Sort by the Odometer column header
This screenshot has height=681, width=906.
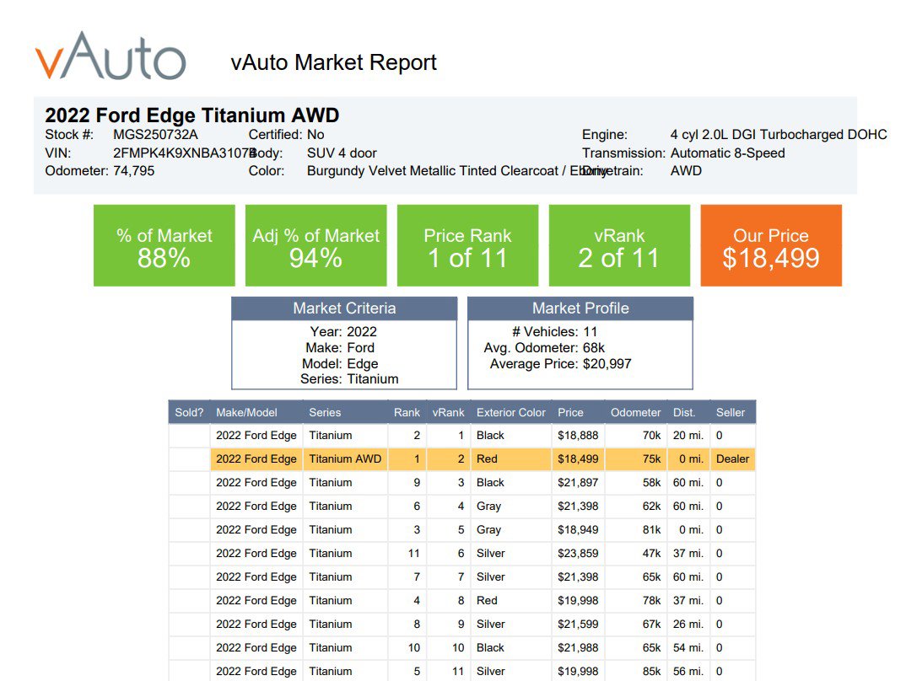(635, 412)
